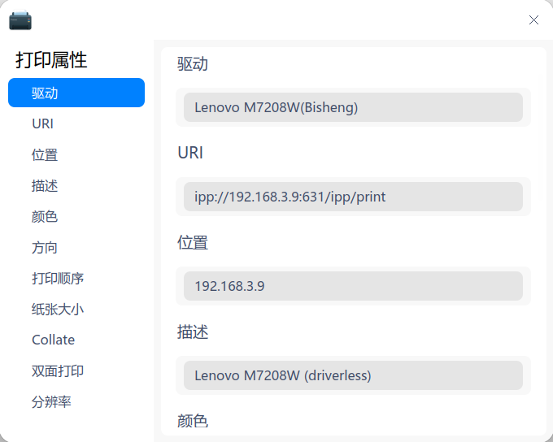The image size is (553, 442).
Task: Click the printer icon in title bar
Action: click(20, 19)
